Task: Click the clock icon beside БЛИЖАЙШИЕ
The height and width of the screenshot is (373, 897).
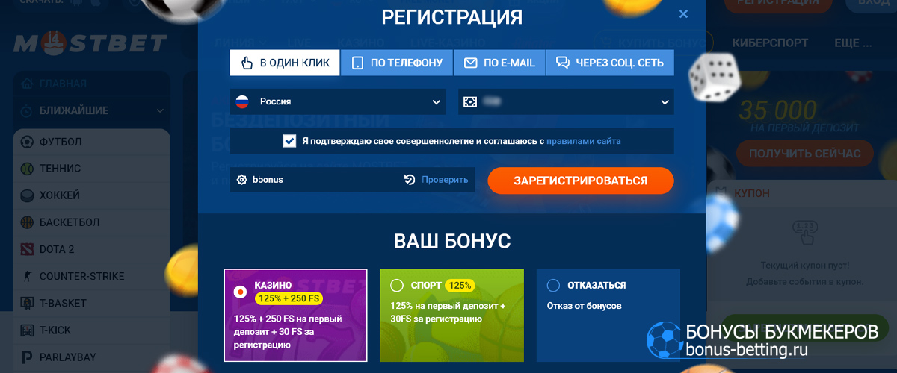Action: tap(27, 110)
